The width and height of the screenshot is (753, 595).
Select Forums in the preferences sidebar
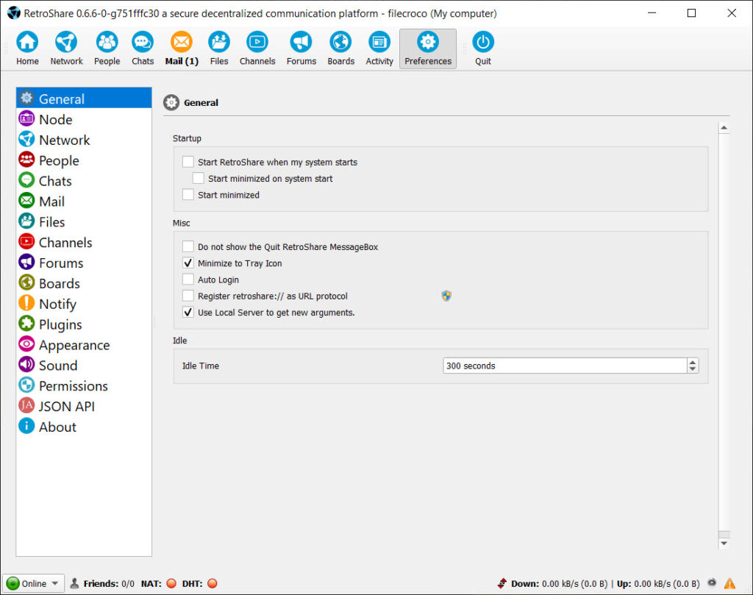[x=84, y=263]
